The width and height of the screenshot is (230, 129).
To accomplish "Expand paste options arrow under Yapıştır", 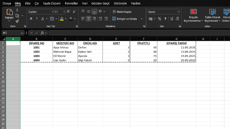I will (x=9, y=21).
